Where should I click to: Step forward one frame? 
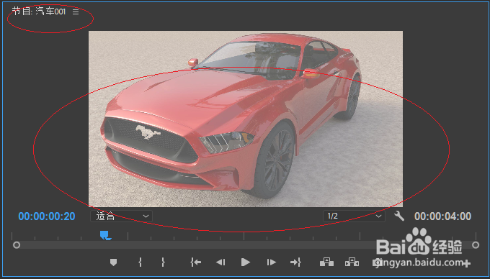(x=271, y=262)
